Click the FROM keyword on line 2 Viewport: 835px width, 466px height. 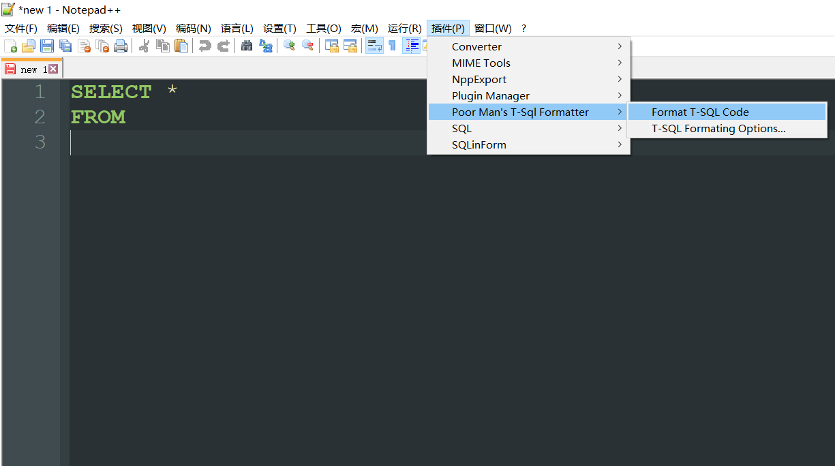pyautogui.click(x=98, y=117)
